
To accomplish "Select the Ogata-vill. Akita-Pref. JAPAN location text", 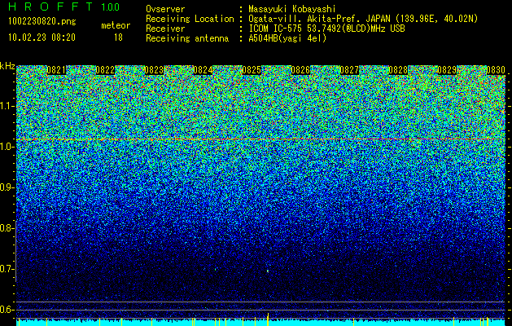I will point(363,19).
